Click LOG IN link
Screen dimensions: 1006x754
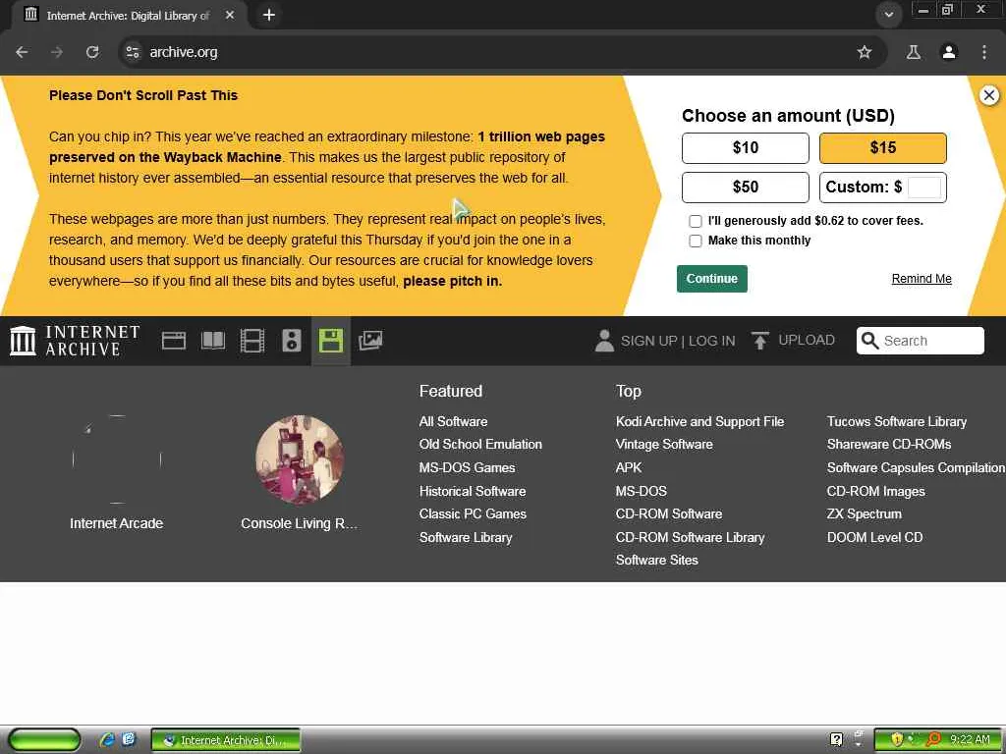[711, 341]
